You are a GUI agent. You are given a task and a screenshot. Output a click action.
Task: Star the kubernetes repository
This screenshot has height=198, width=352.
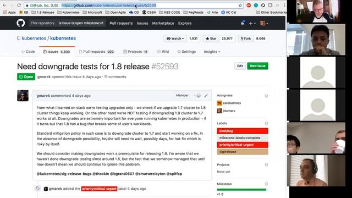(211, 38)
